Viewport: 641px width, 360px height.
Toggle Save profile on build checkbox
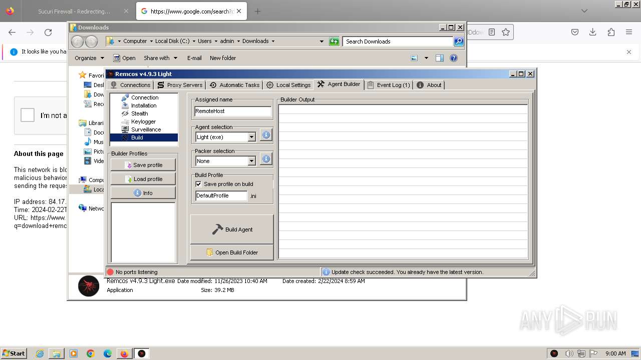tap(198, 184)
